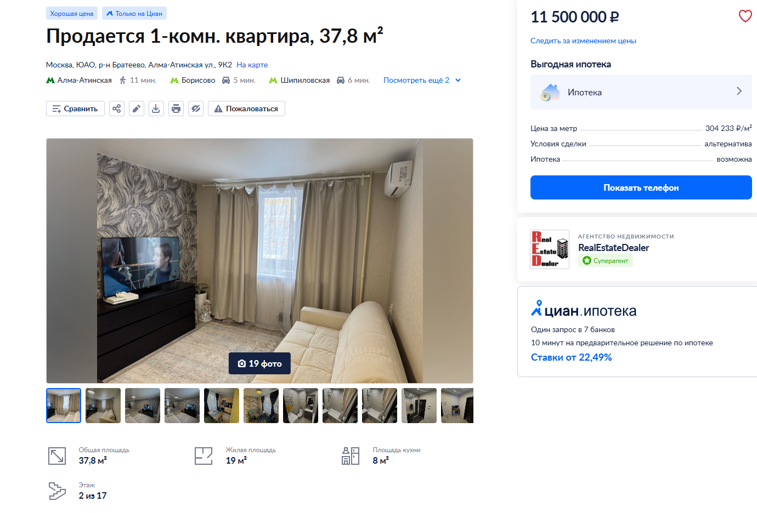757x513 pixels.
Task: Add listing to favorites with heart icon
Action: click(745, 16)
